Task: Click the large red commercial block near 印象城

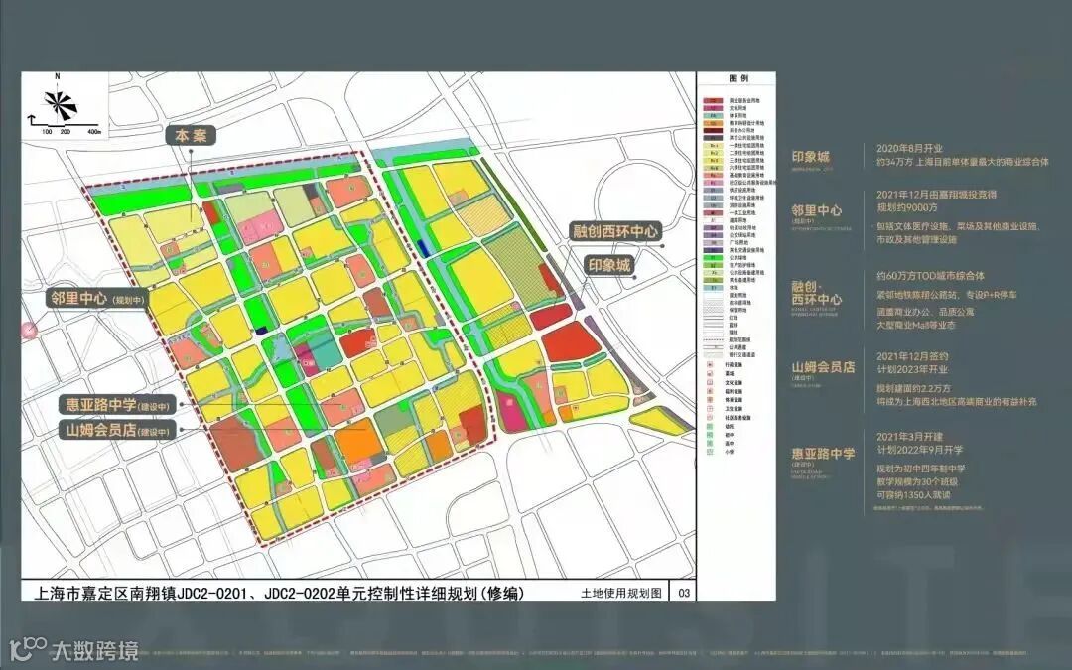Action: pos(571,341)
